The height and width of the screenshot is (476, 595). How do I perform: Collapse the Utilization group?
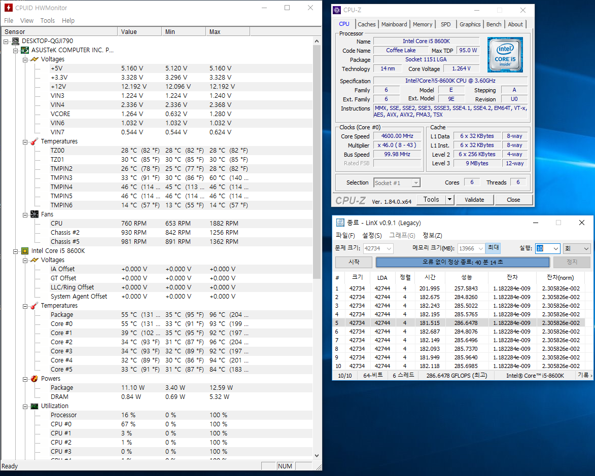coord(25,406)
